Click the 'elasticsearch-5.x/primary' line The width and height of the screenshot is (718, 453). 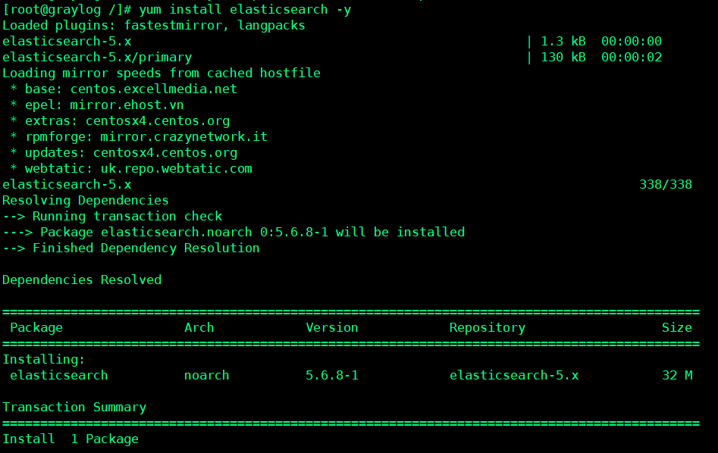click(x=97, y=58)
